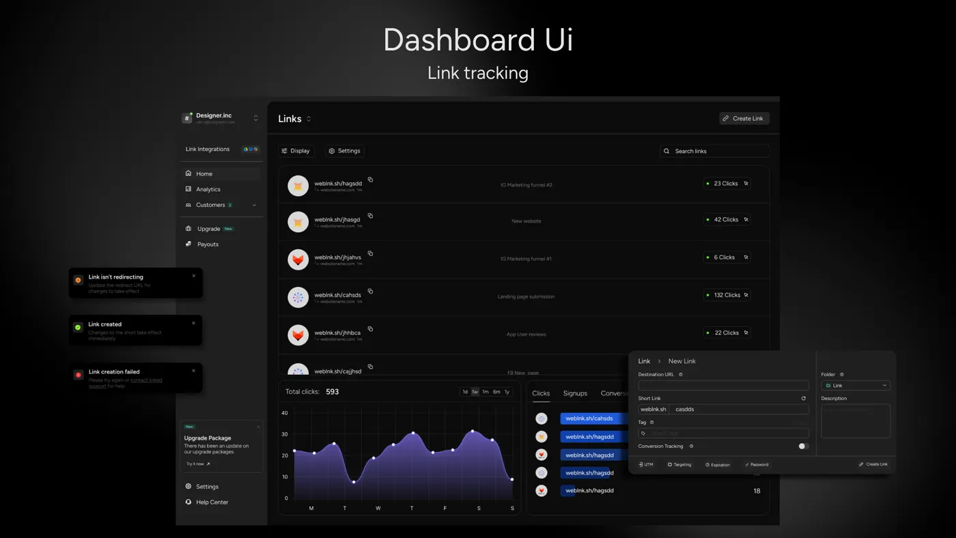Copy the weblnk.sh/jhhbca link
Viewport: 956px width, 538px height.
(x=370, y=329)
